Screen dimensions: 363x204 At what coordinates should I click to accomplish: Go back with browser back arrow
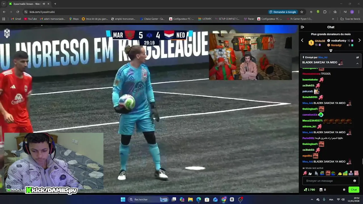pos(4,12)
